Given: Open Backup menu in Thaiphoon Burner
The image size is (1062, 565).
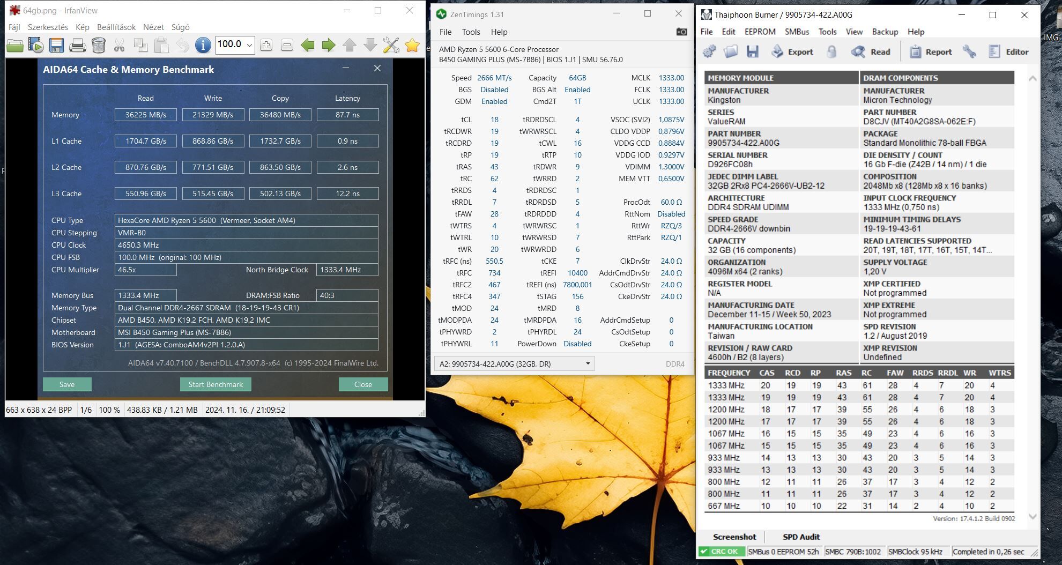Looking at the screenshot, I should (x=885, y=32).
